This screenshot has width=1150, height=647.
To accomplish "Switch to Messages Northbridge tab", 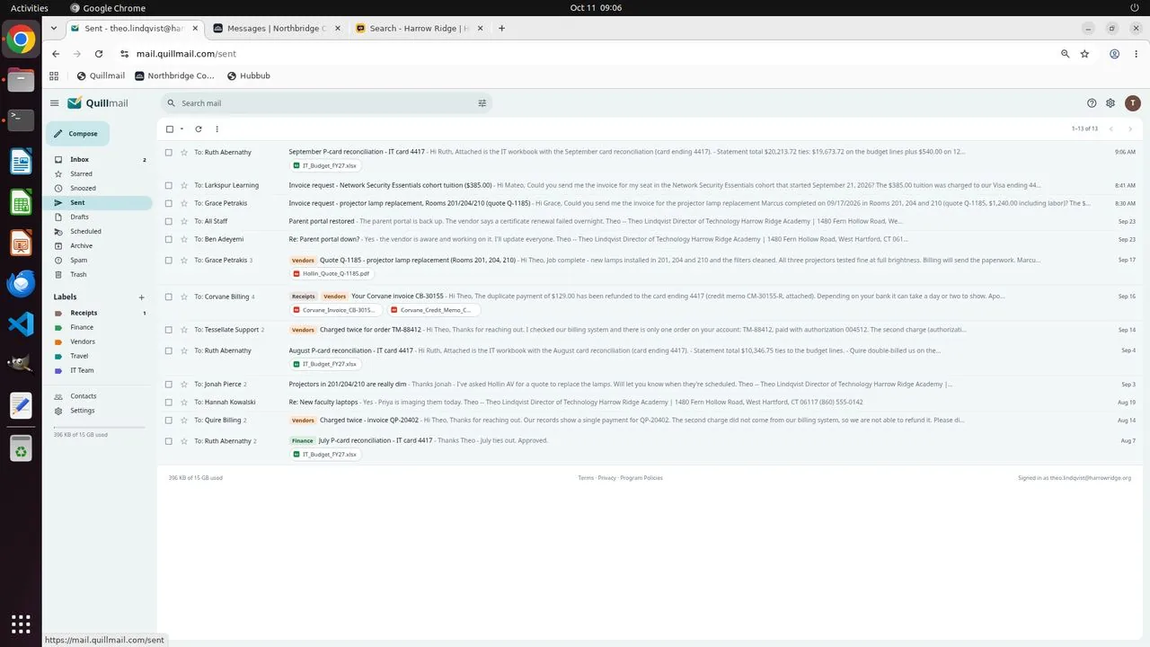I will (x=277, y=28).
